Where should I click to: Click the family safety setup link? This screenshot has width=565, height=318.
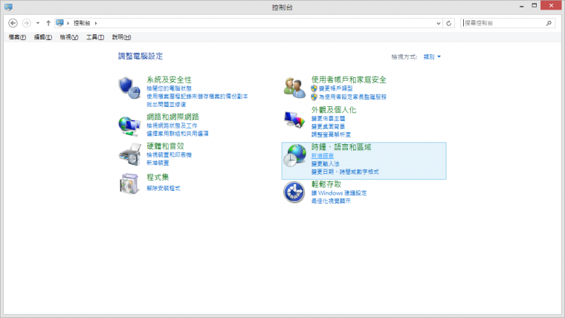click(353, 97)
